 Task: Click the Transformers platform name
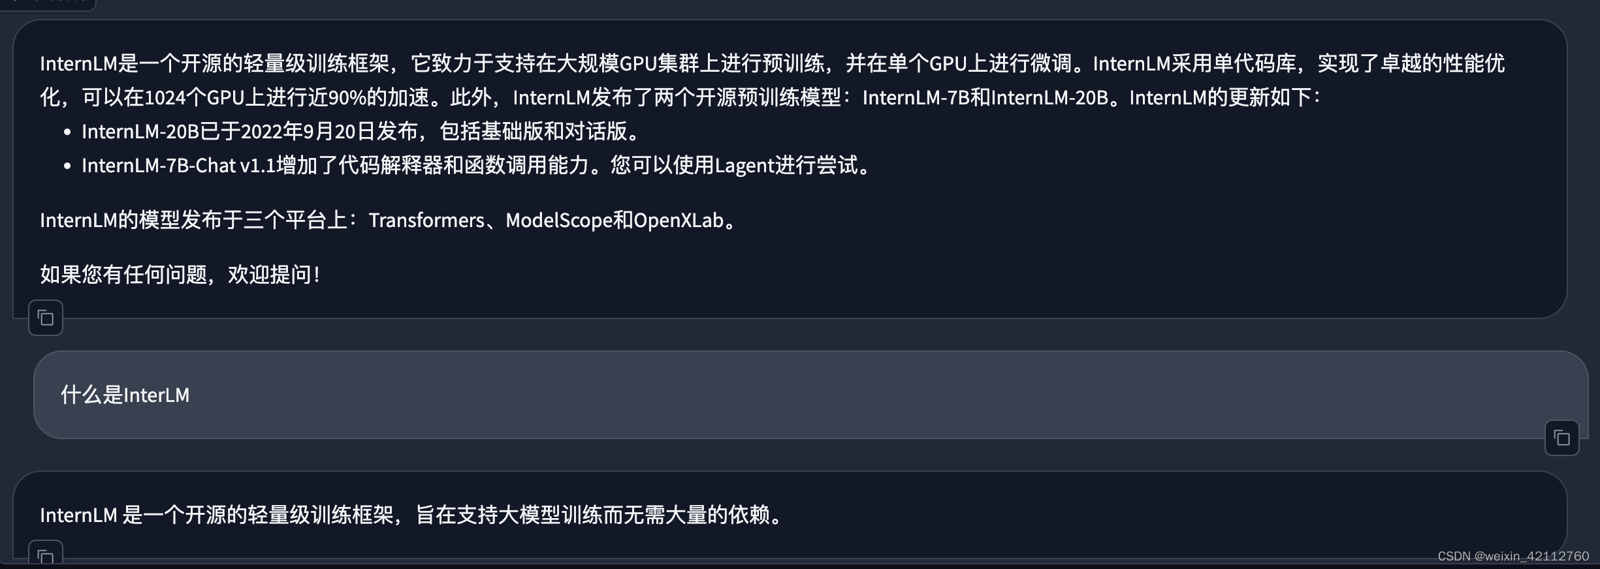(424, 221)
